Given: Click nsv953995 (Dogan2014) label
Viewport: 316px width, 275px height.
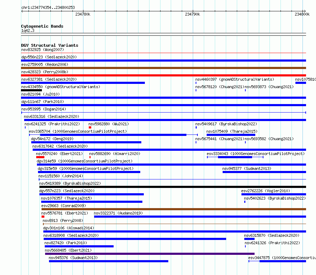Looking at the screenshot, I should point(44,109).
